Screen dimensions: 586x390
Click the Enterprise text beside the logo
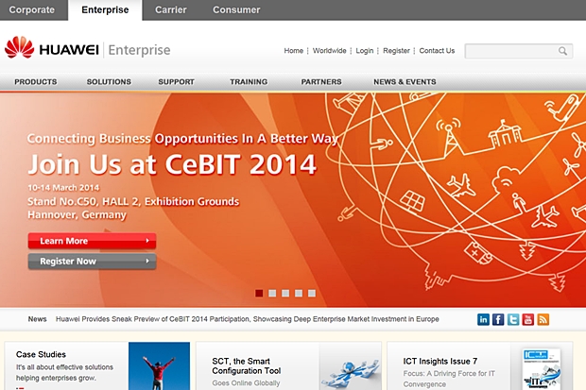139,50
